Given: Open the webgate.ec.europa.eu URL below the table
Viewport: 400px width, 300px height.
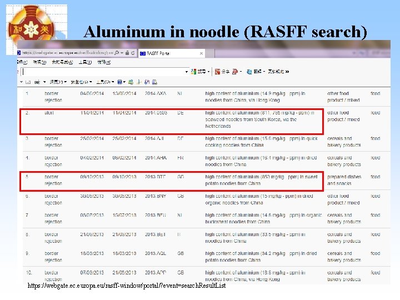Looking at the screenshot, I should [x=127, y=286].
